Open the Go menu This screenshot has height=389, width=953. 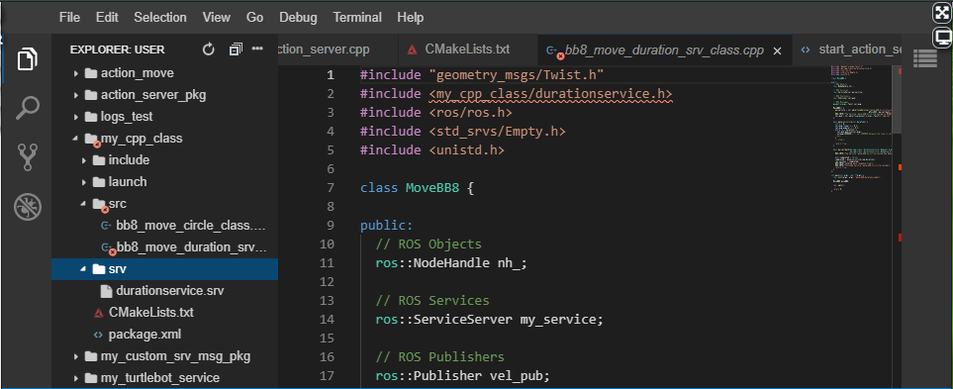254,18
